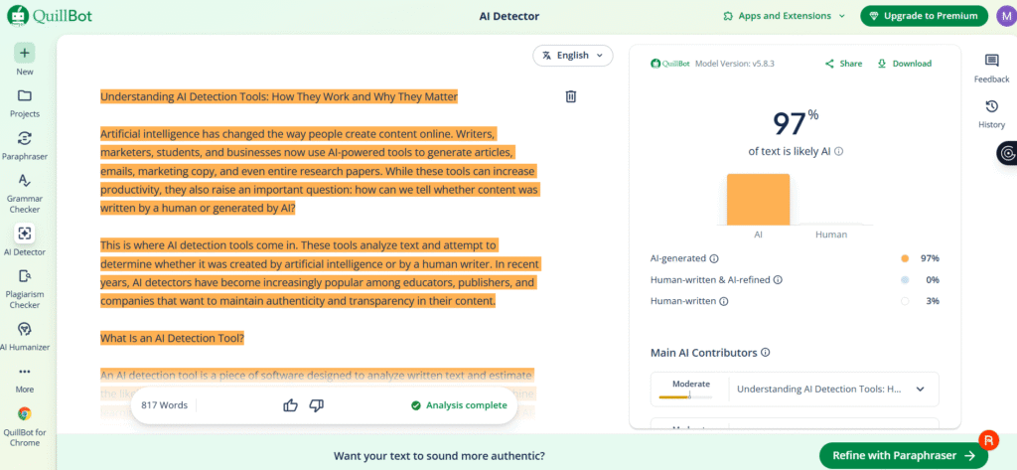Open the AI Humanizer tool

[25, 336]
